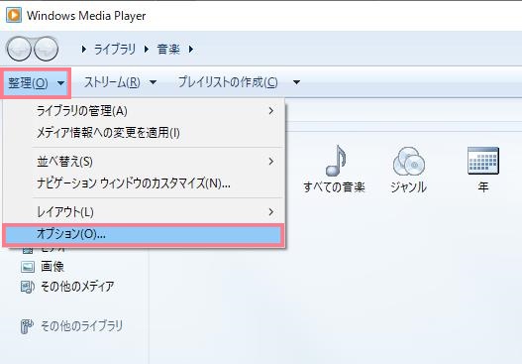522x364 pixels.
Task: Open the プレイリストの作成(C) button
Action: (x=228, y=82)
